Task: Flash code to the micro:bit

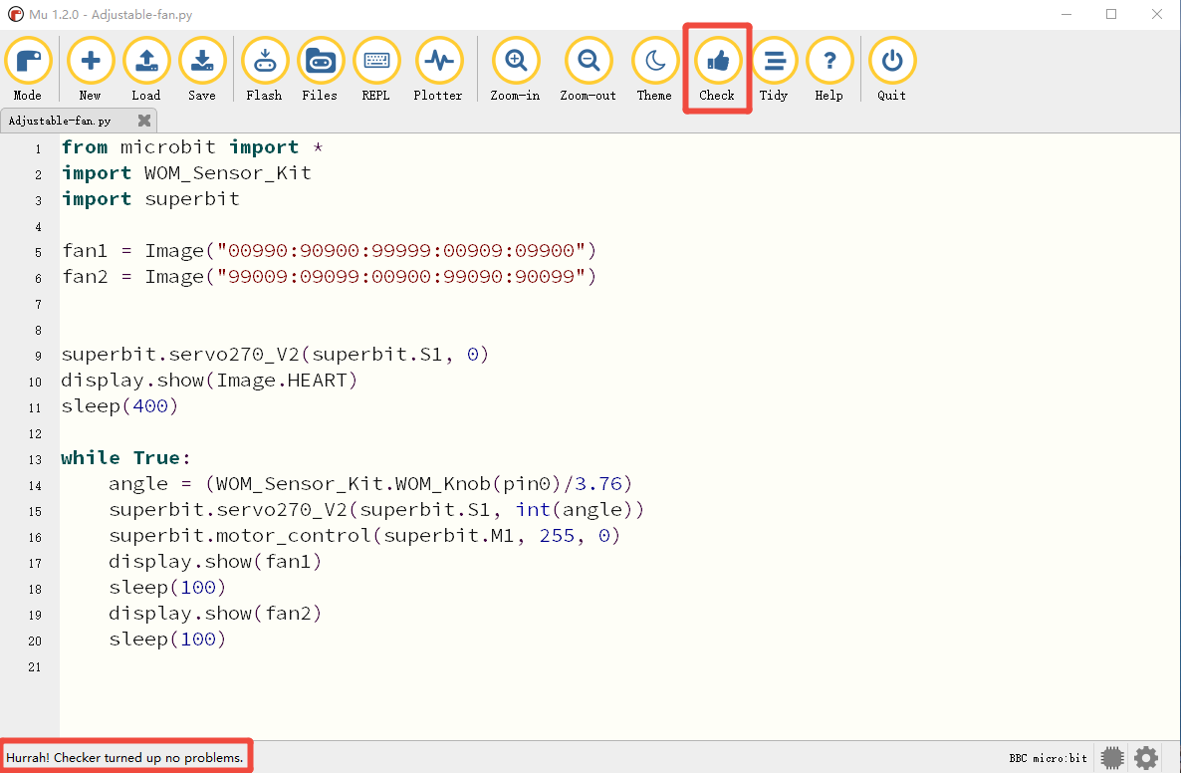Action: point(264,70)
